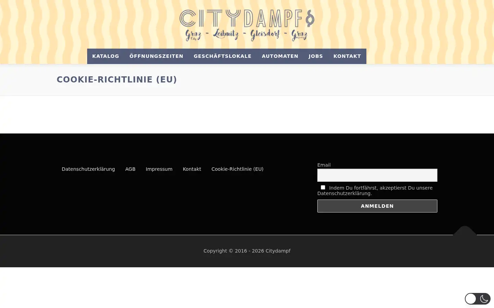Open the Impressum footer link

coord(159,169)
